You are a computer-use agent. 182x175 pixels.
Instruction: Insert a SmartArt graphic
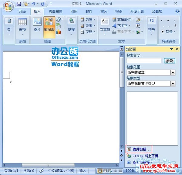coord(58,26)
